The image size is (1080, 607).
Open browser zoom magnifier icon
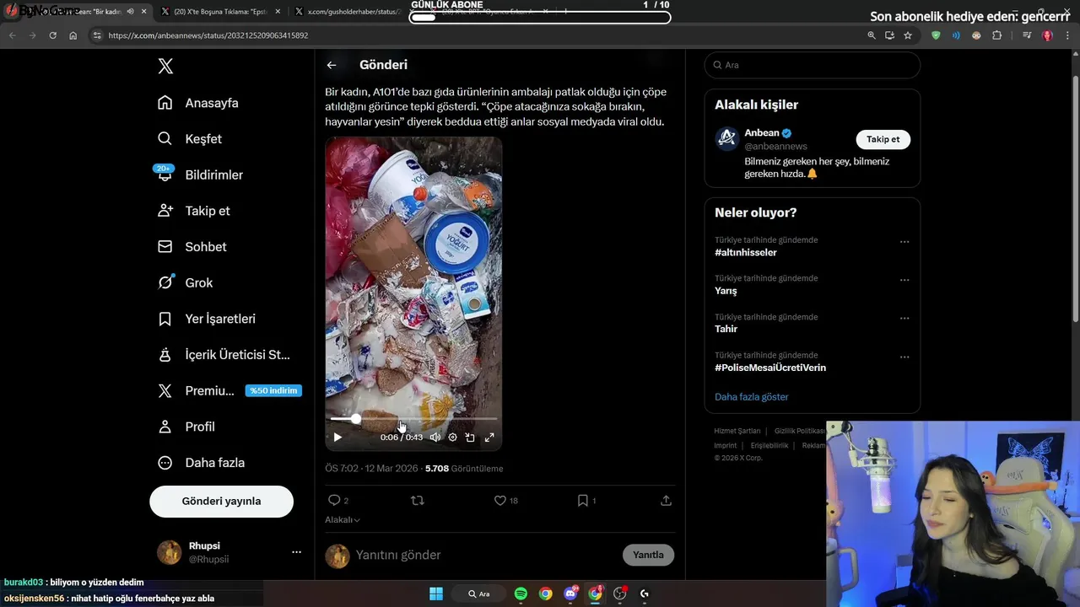872,35
